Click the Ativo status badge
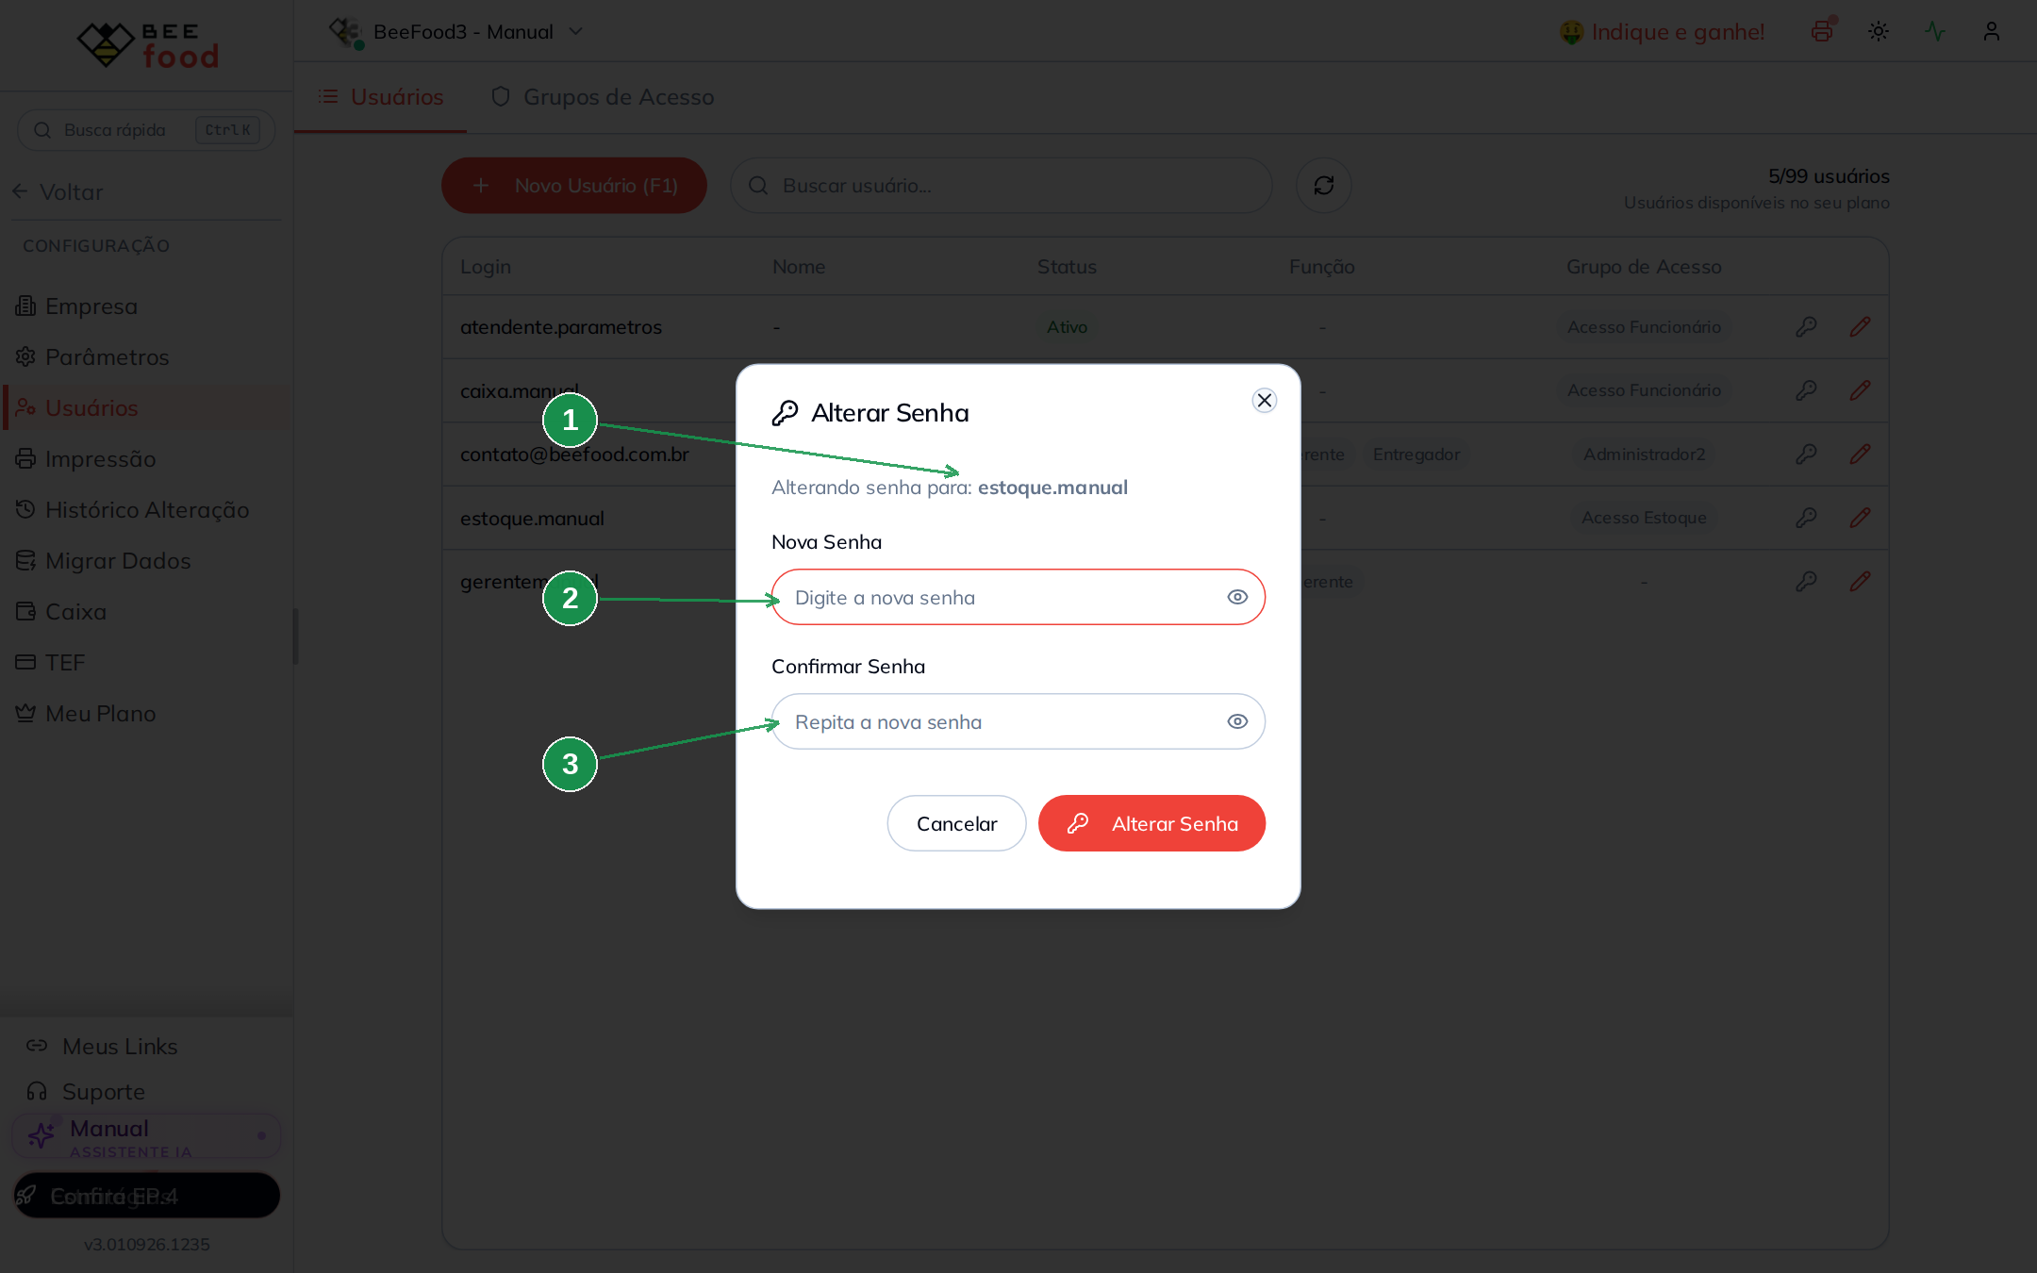Image resolution: width=2037 pixels, height=1273 pixels. [1067, 327]
